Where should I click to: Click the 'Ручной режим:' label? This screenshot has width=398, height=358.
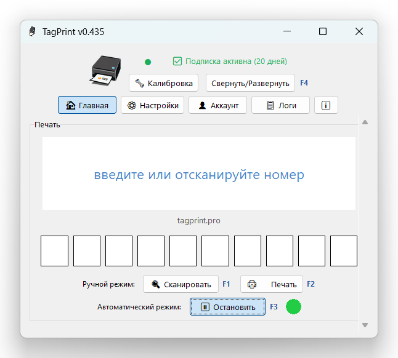[x=108, y=284]
